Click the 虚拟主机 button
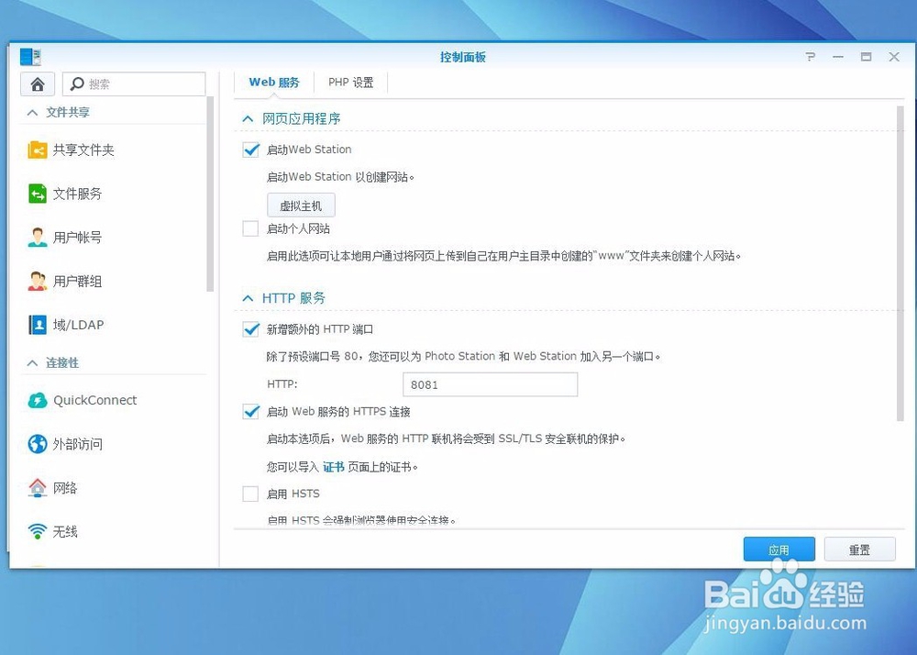The image size is (917, 655). (x=300, y=205)
